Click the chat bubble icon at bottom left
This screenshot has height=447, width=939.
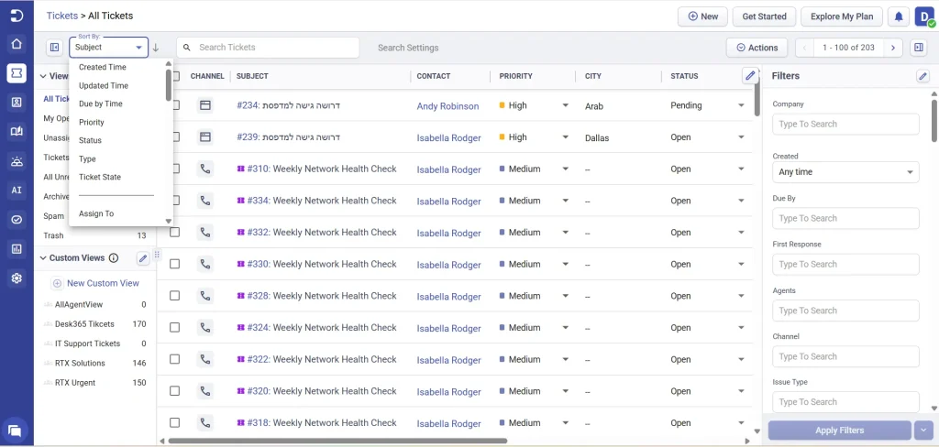tap(16, 431)
